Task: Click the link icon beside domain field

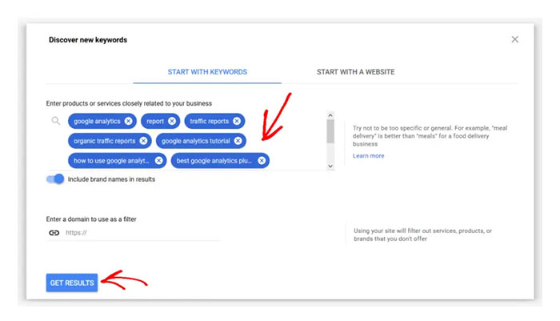Action: [x=54, y=233]
